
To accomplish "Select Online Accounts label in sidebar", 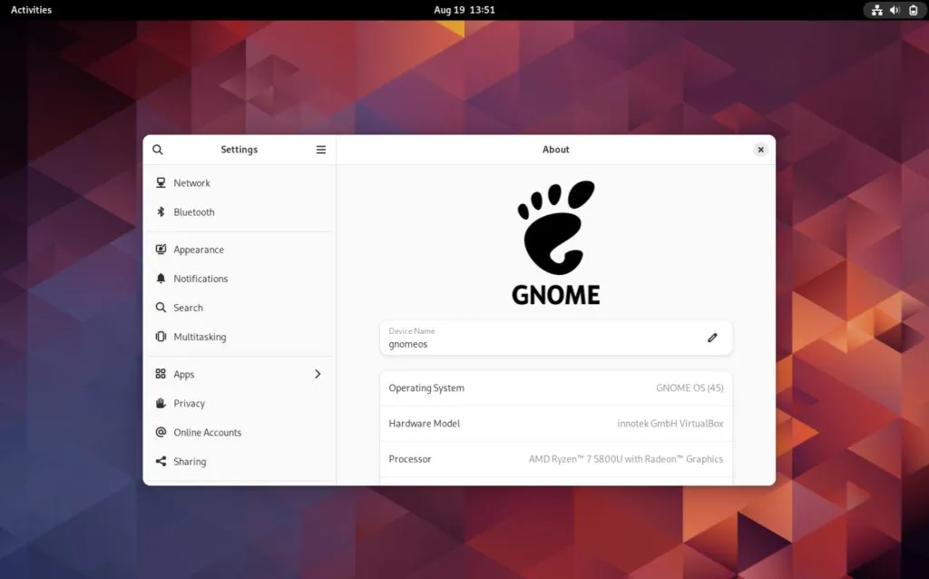I will click(x=208, y=433).
